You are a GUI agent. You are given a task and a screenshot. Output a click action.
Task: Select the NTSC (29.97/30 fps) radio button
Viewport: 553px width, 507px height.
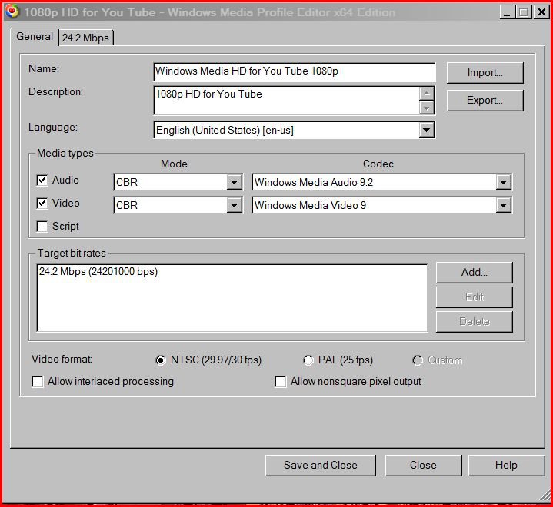(161, 360)
